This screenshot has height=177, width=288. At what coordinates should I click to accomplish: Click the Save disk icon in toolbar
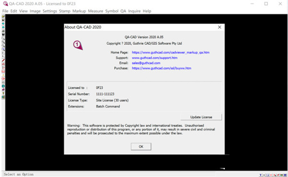(3, 20)
